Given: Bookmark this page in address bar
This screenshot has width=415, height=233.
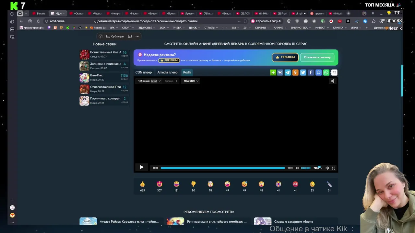Looking at the screenshot, I should [x=245, y=21].
